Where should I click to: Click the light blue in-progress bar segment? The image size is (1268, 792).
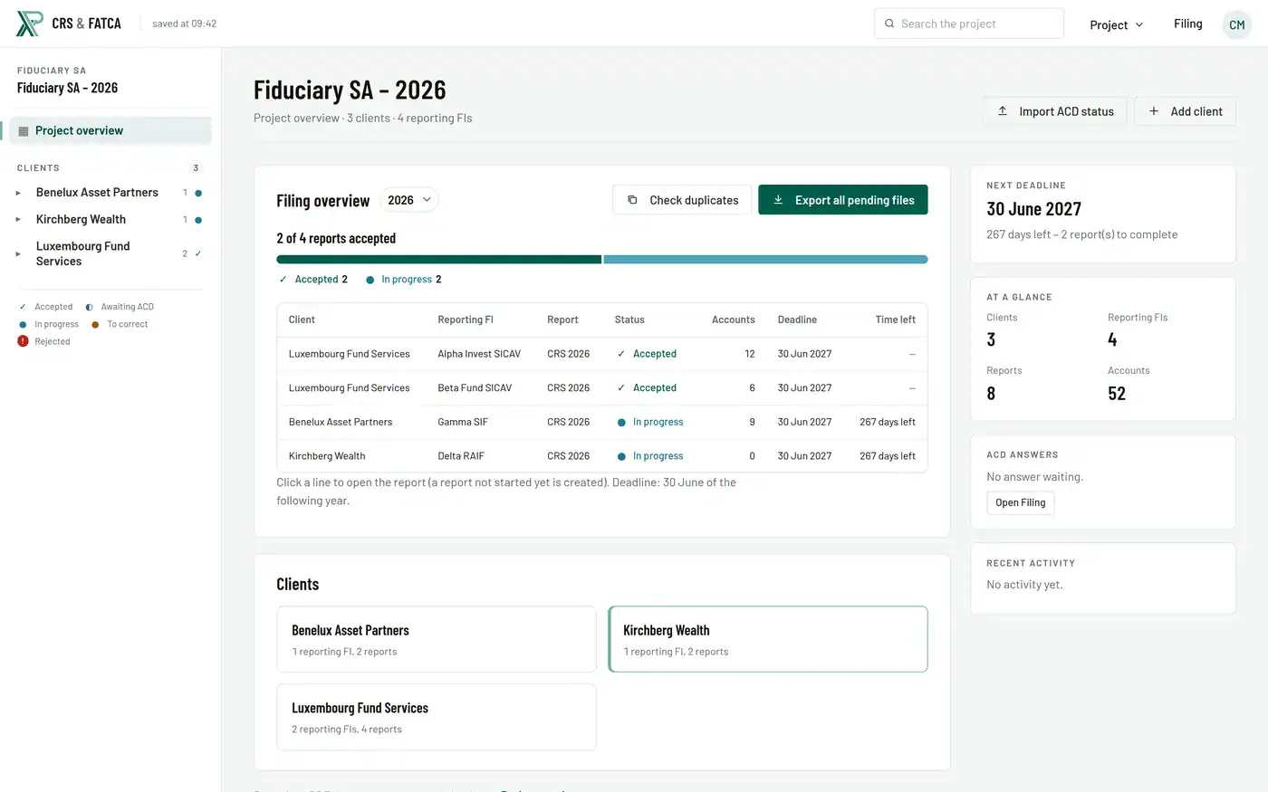pos(765,260)
